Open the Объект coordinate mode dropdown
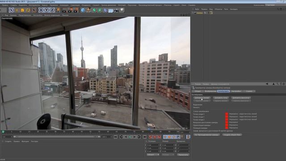 (x=153, y=155)
